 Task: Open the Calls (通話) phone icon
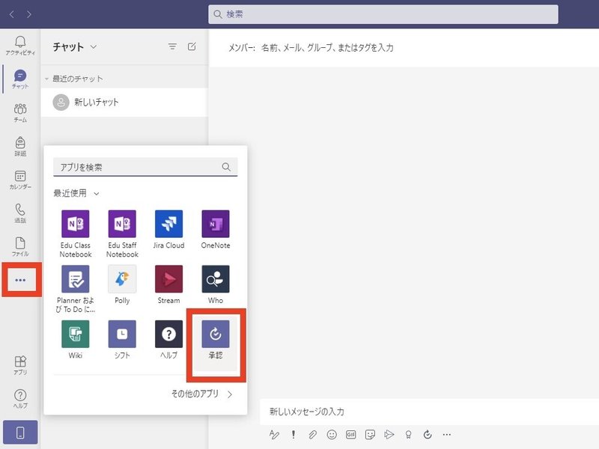coord(20,213)
